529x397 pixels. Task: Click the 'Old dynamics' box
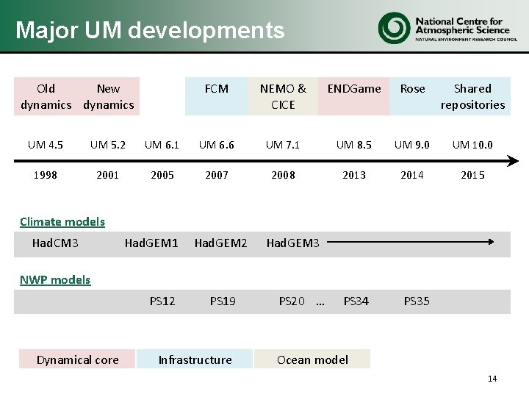coord(46,96)
